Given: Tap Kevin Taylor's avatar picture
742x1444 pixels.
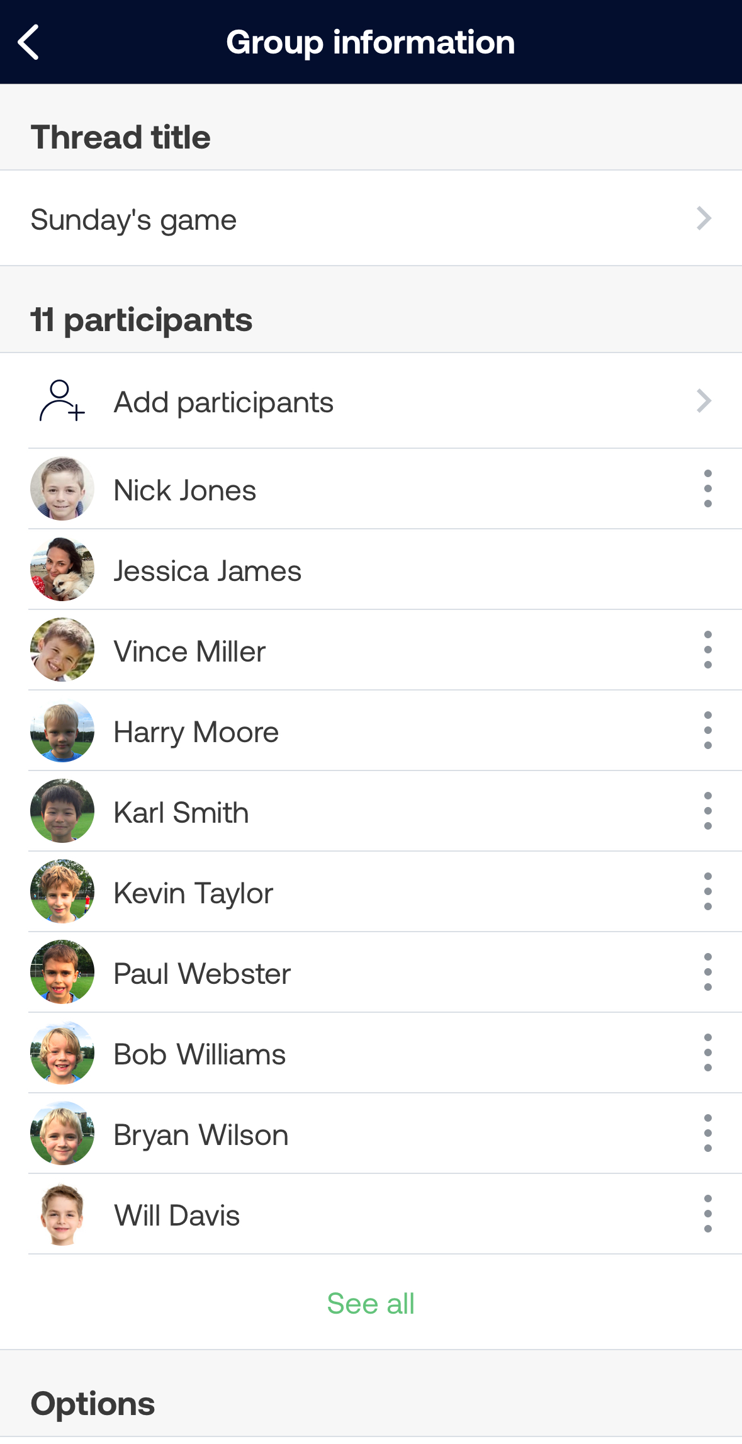Looking at the screenshot, I should tap(62, 891).
